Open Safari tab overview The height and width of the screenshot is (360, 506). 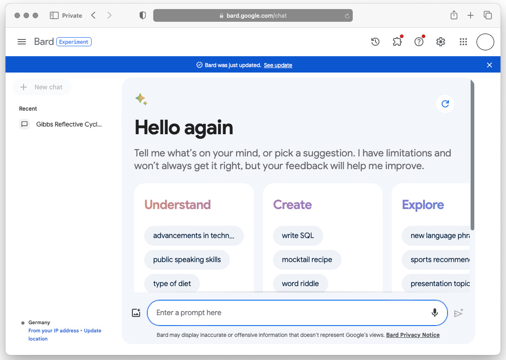[488, 15]
